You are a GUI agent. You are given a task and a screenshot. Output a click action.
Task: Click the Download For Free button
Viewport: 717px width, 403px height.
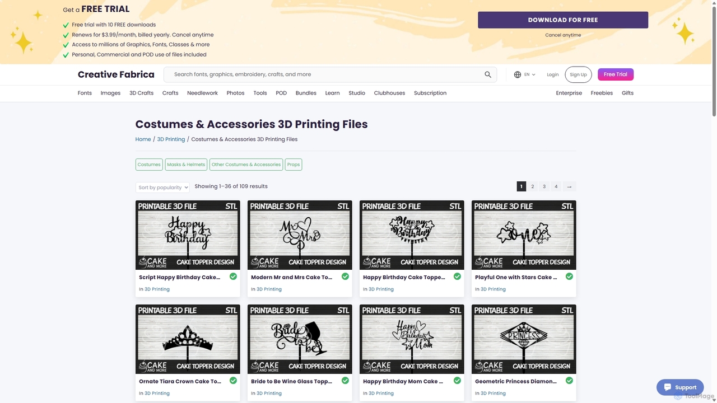(x=563, y=20)
